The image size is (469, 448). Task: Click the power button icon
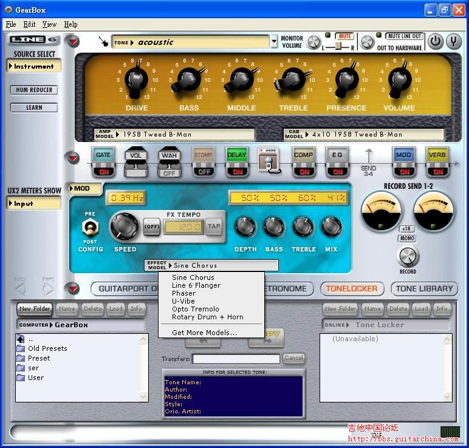point(435,41)
